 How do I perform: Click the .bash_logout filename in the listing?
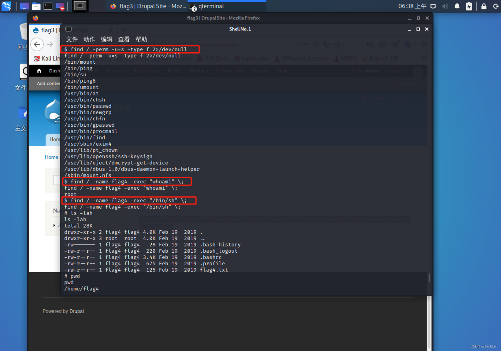(x=218, y=251)
